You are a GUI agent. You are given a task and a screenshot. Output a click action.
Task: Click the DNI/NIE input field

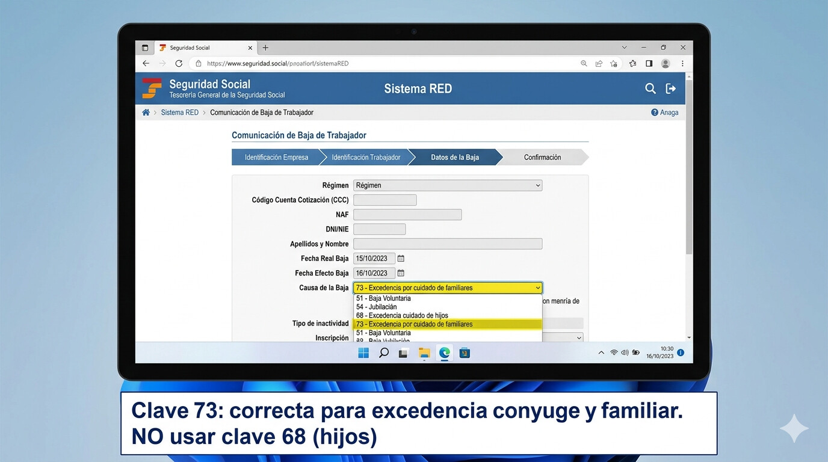[x=380, y=229]
